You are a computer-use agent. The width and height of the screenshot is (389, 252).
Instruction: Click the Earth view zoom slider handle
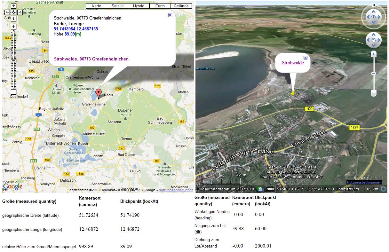point(373,74)
